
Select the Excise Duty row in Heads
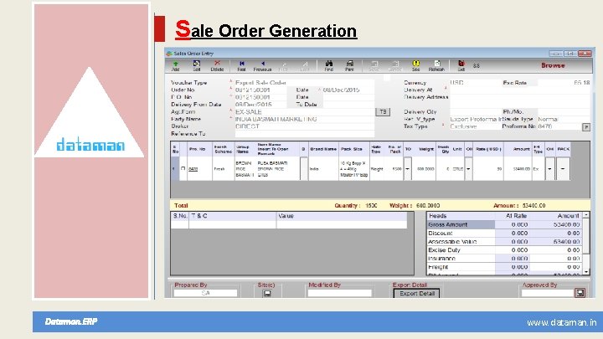click(x=504, y=249)
